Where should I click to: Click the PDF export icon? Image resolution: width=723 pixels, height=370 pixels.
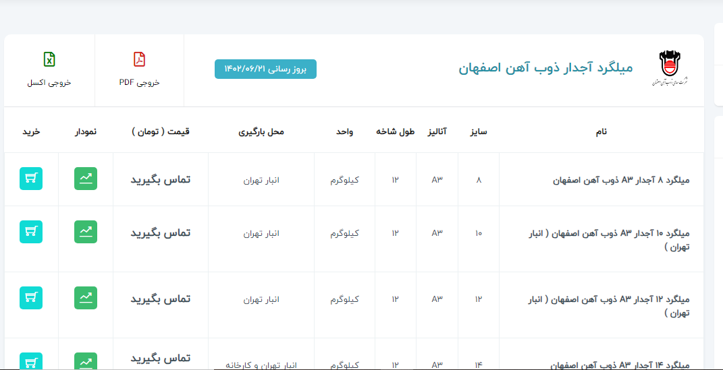coord(139,60)
